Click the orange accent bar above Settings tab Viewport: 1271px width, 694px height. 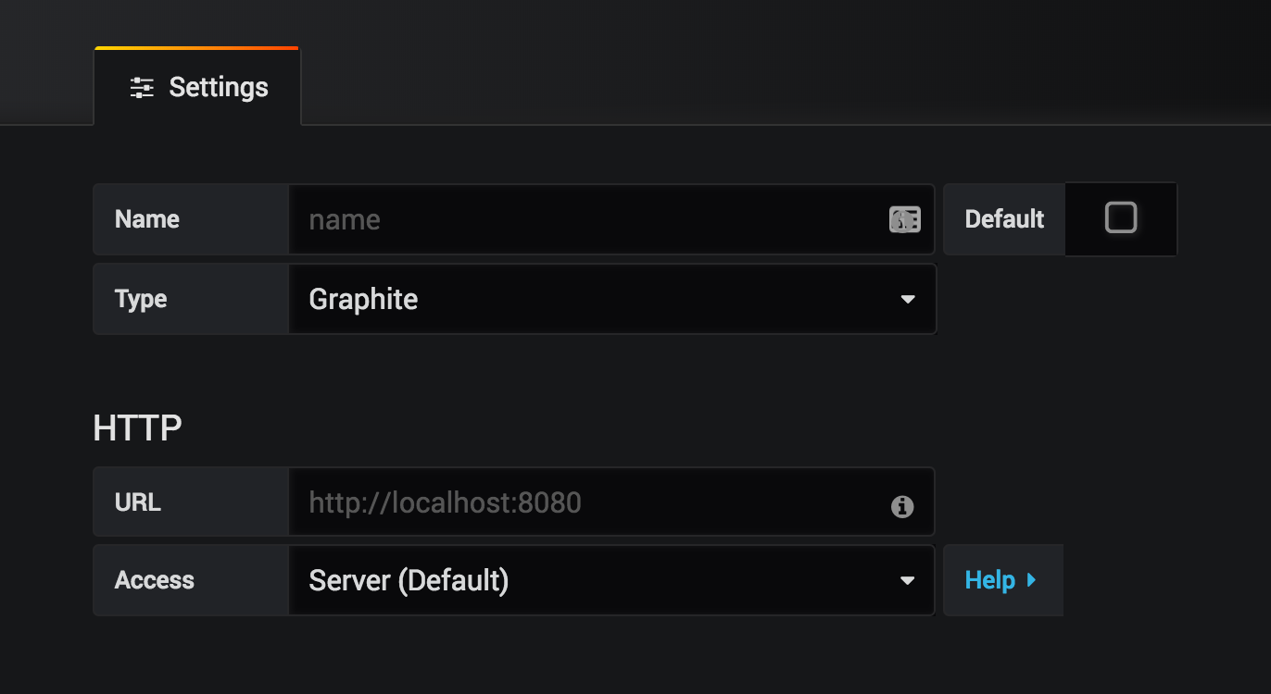click(x=196, y=47)
